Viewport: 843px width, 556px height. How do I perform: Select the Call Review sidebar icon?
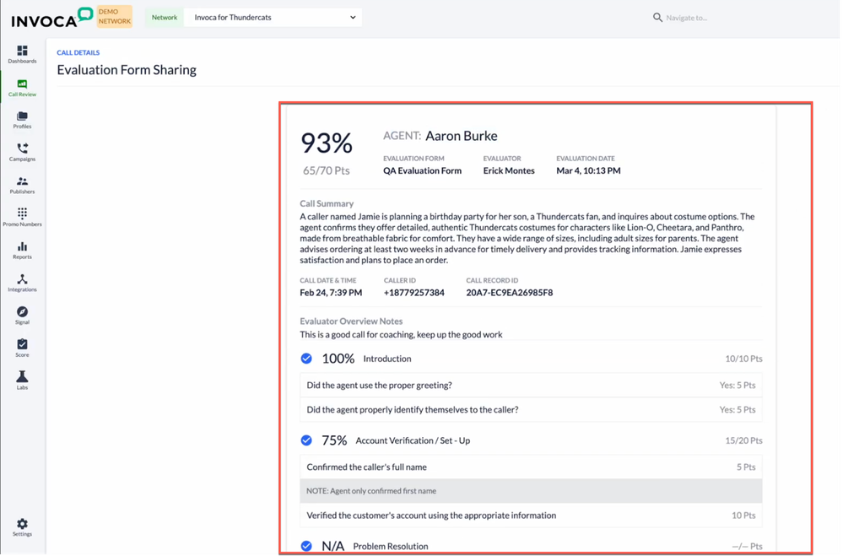22,88
